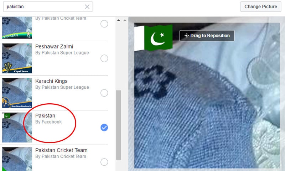This screenshot has width=285, height=171.
Task: Open the Peshawar Zalmi frame thumbnail
Action: 17,58
